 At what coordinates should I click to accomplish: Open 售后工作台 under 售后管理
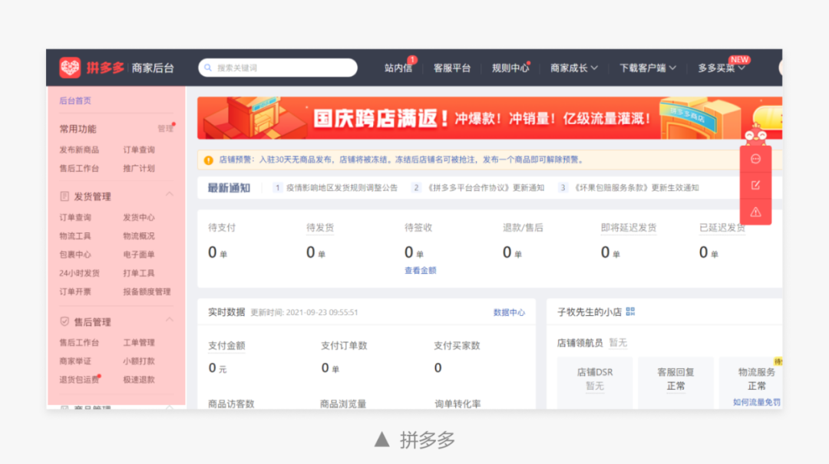[x=79, y=343]
